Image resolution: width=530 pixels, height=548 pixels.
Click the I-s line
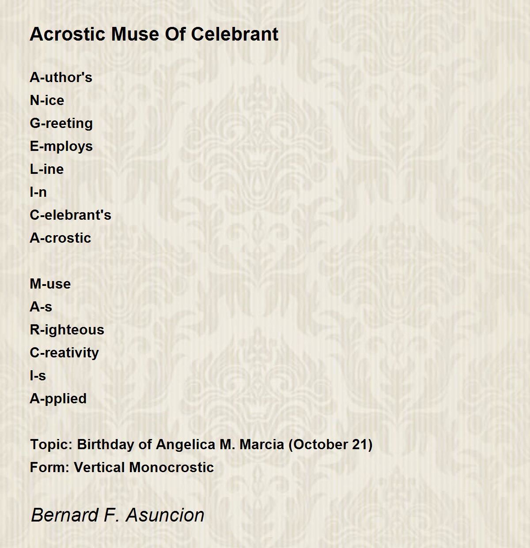pyautogui.click(x=38, y=375)
